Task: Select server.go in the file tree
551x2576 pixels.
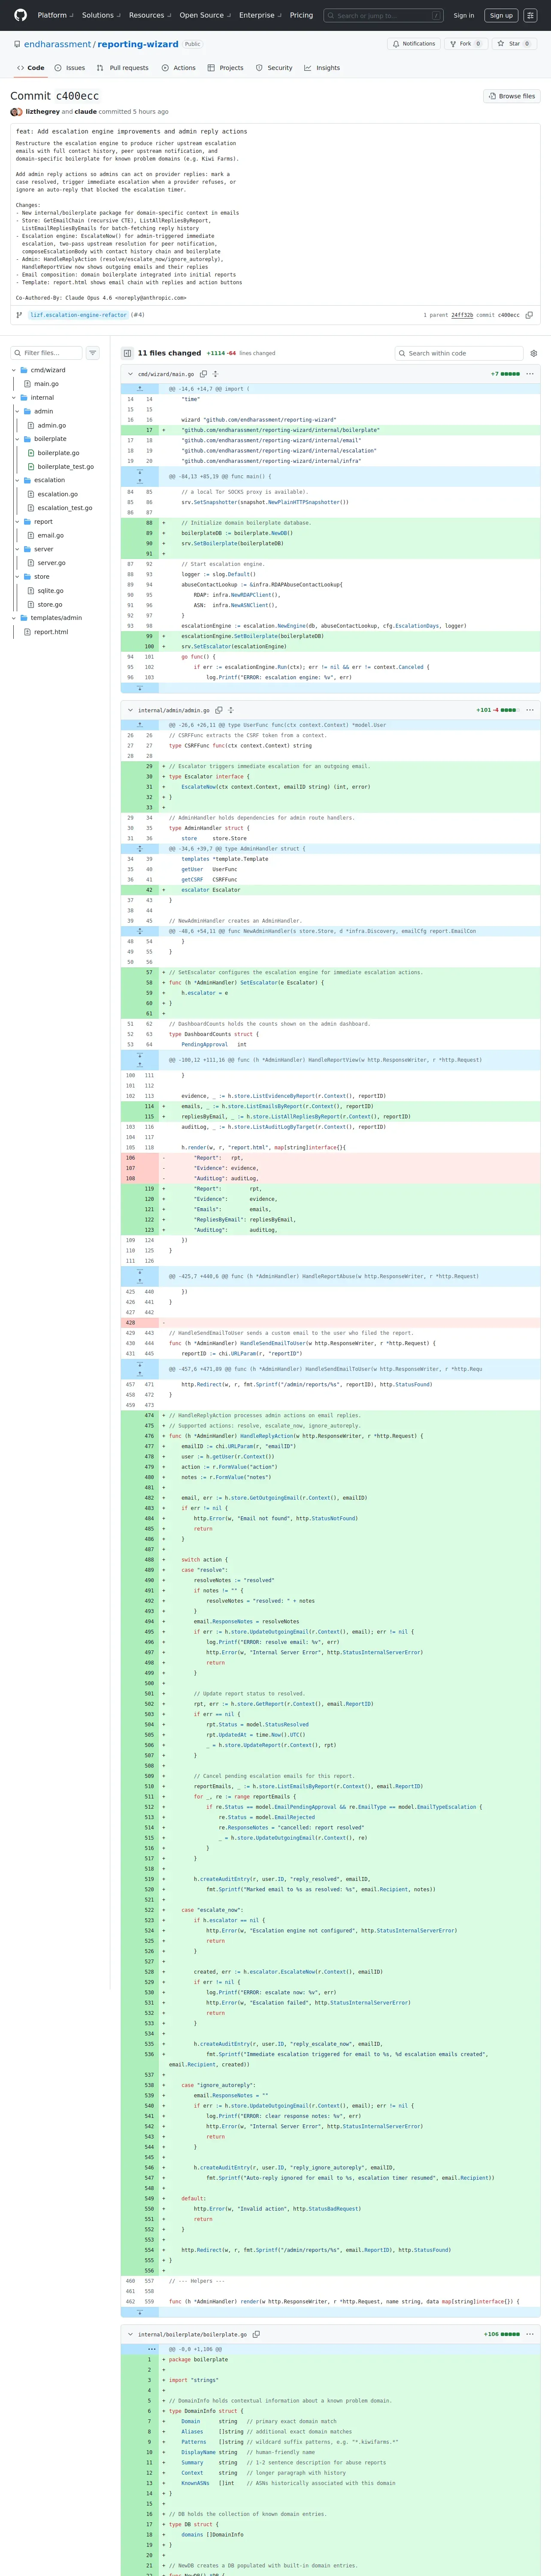Action: pos(50,563)
